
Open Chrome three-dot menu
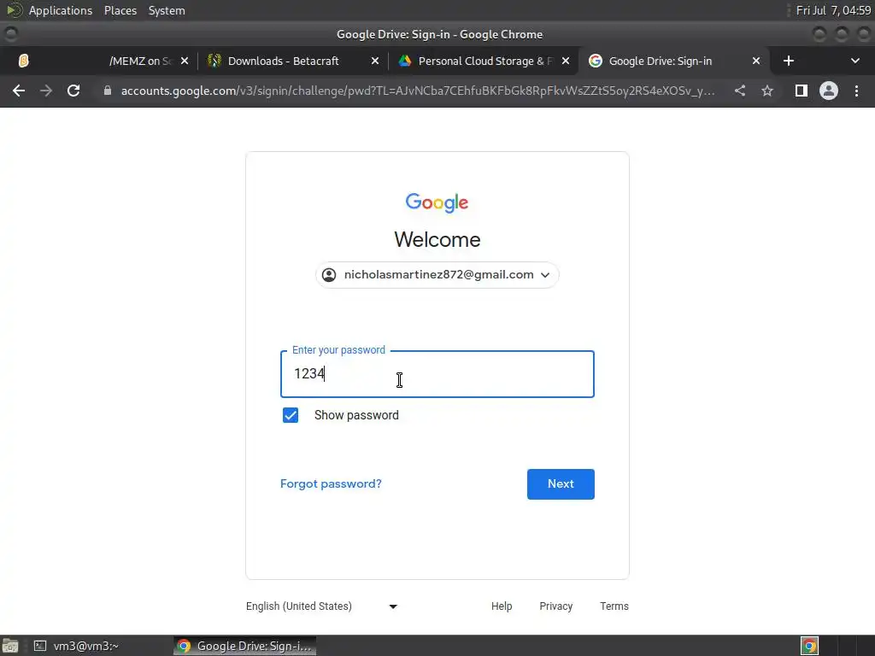(x=856, y=91)
